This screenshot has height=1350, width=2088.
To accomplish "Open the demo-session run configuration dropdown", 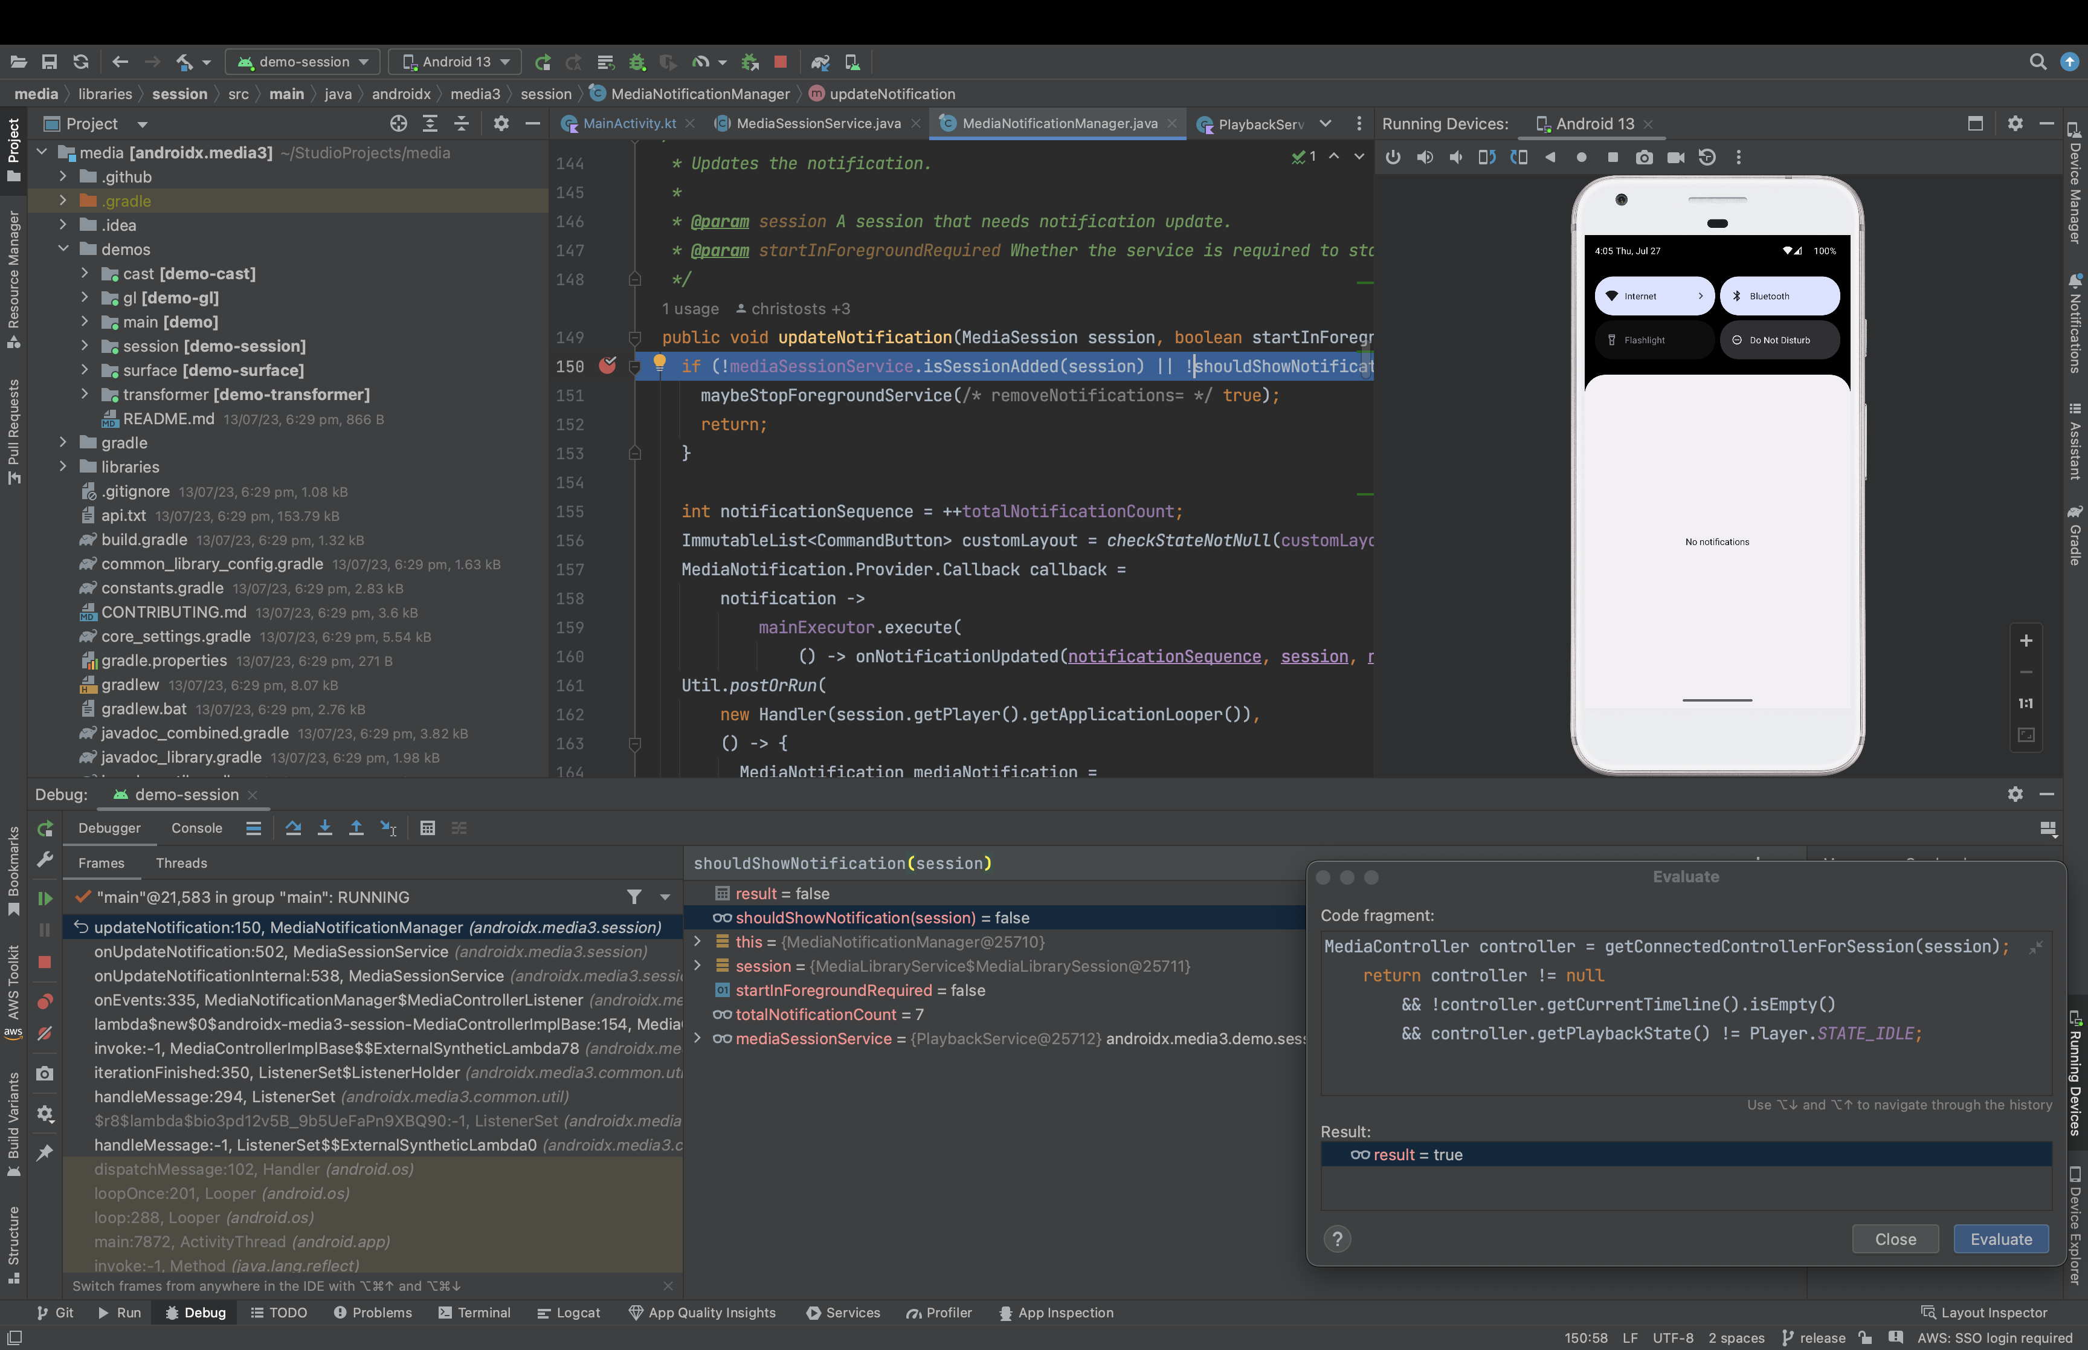I will point(303,62).
